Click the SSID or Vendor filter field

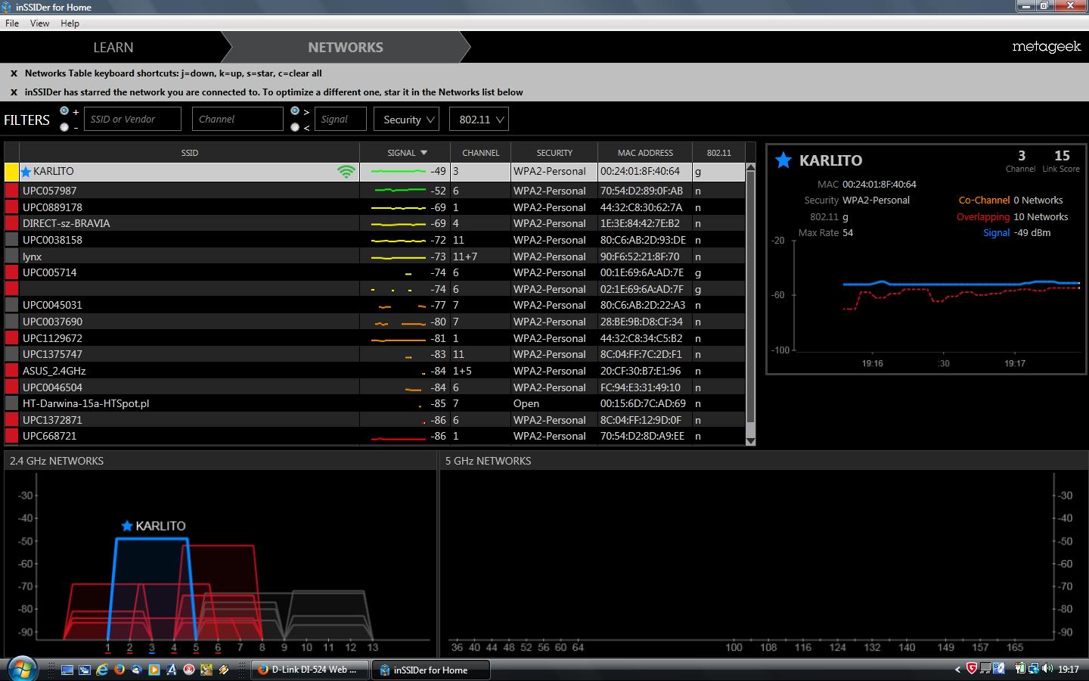(x=132, y=119)
